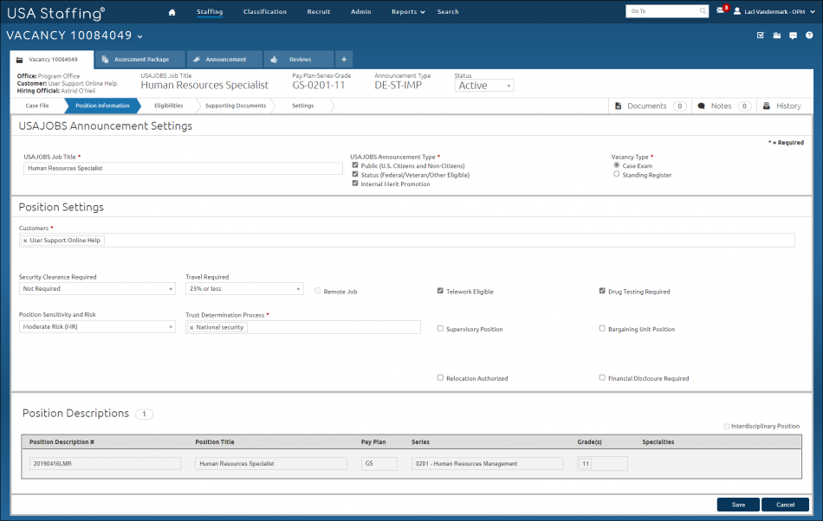Enable Supervisory Position checkbox
The height and width of the screenshot is (521, 823).
pos(440,328)
